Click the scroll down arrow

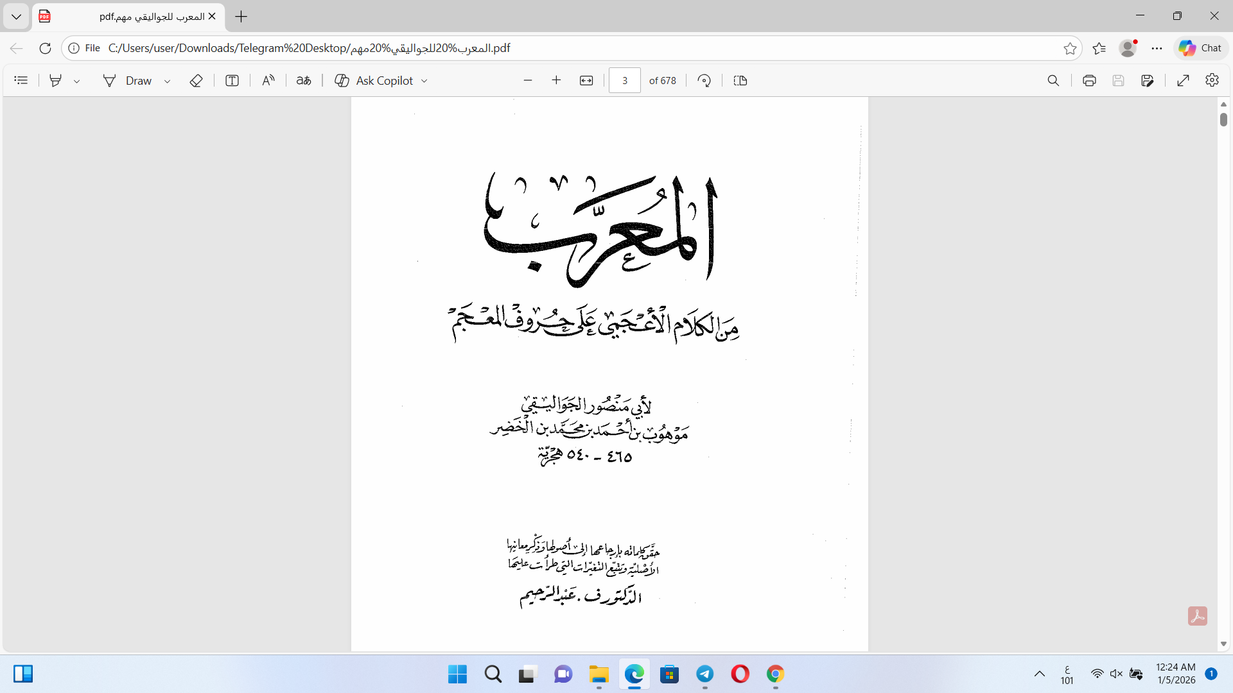[x=1223, y=644]
